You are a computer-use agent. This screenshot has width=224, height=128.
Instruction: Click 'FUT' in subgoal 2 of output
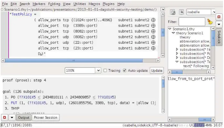point(14,103)
